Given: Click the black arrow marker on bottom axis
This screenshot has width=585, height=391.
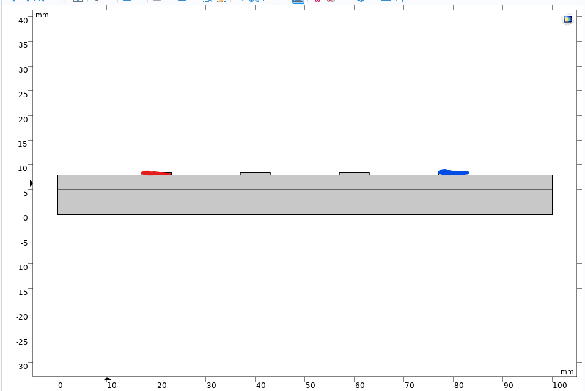Looking at the screenshot, I should [x=108, y=379].
